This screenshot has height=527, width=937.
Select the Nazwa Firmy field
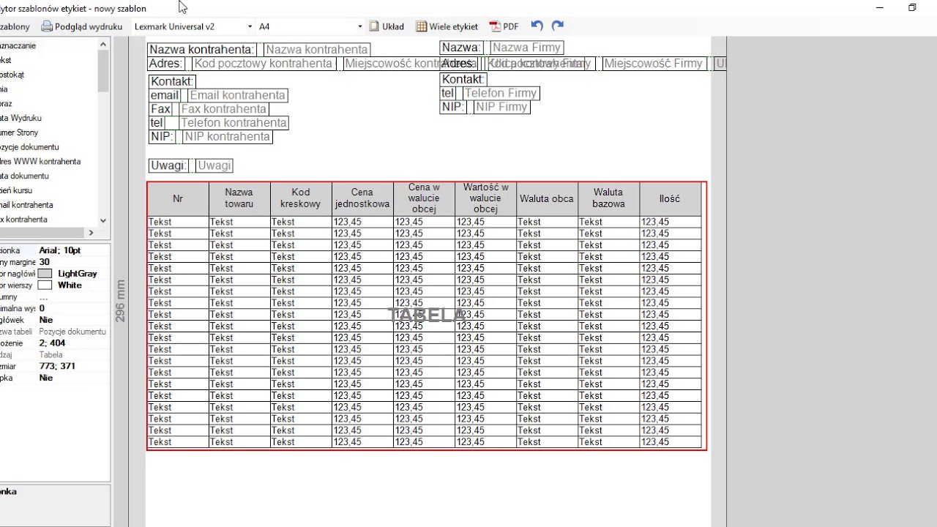point(526,48)
